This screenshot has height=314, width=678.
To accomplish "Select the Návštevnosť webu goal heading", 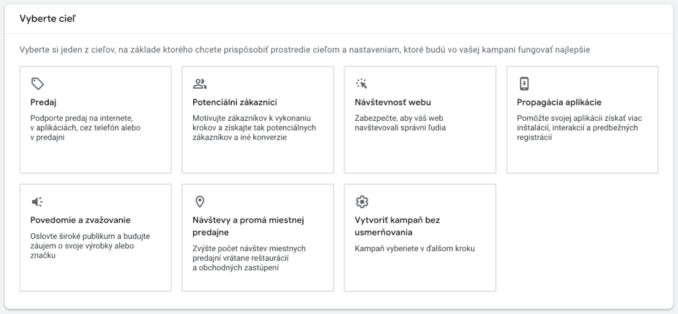I will point(393,102).
